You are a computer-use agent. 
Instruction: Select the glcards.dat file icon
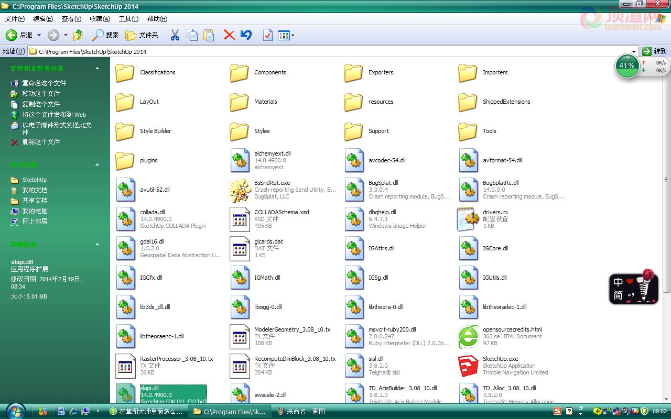click(x=240, y=249)
